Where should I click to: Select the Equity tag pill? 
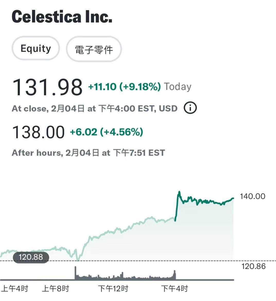click(x=36, y=48)
